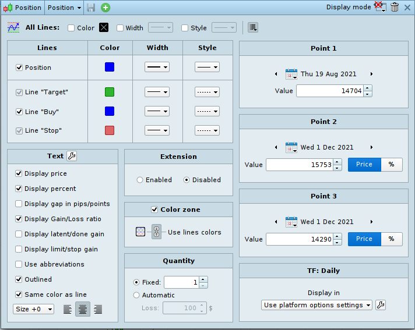The width and height of the screenshot is (415, 330).
Task: Increase the Point 1 value stepper
Action: [x=368, y=88]
